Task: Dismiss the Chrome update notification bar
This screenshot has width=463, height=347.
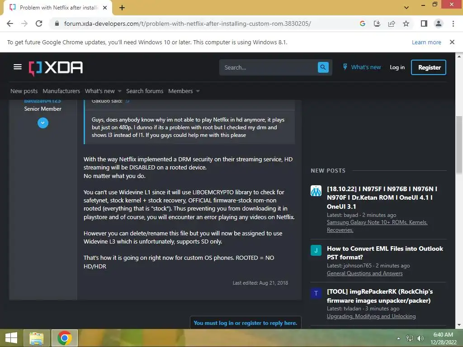Action: pyautogui.click(x=452, y=42)
